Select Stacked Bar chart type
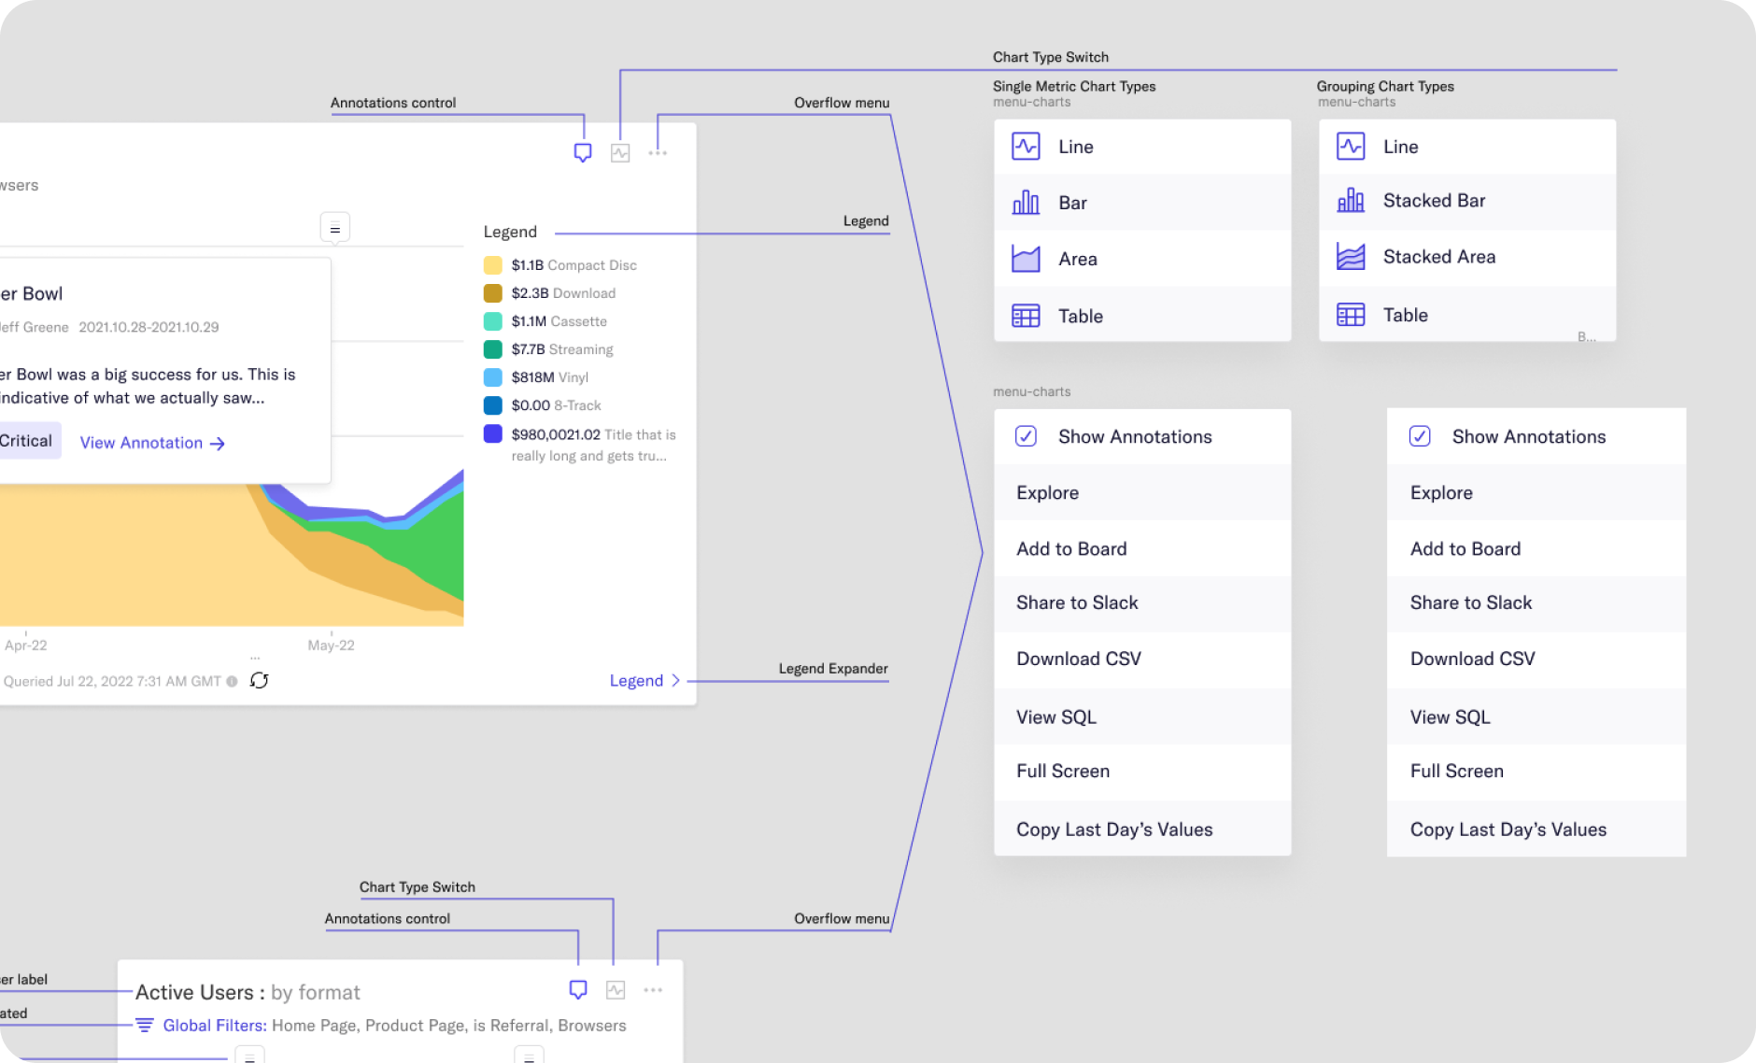The image size is (1756, 1063). (x=1467, y=201)
